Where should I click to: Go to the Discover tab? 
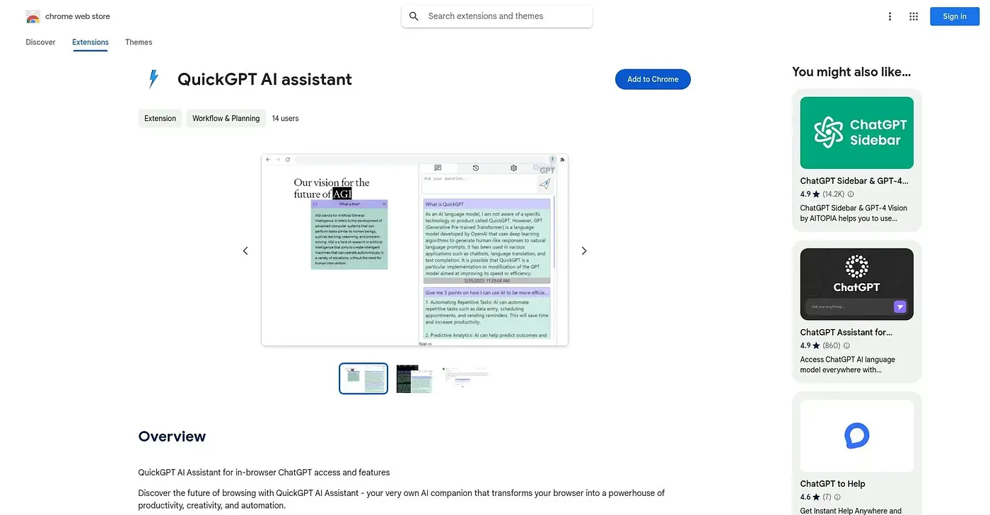[x=40, y=42]
